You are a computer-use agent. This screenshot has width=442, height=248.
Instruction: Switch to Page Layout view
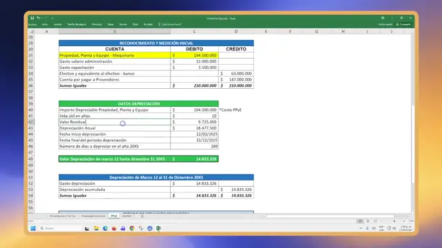368,221
